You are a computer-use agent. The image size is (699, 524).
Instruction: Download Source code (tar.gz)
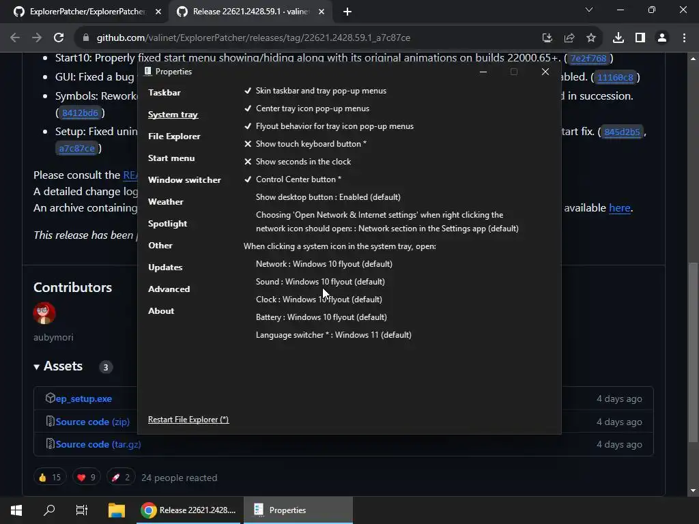click(x=98, y=445)
